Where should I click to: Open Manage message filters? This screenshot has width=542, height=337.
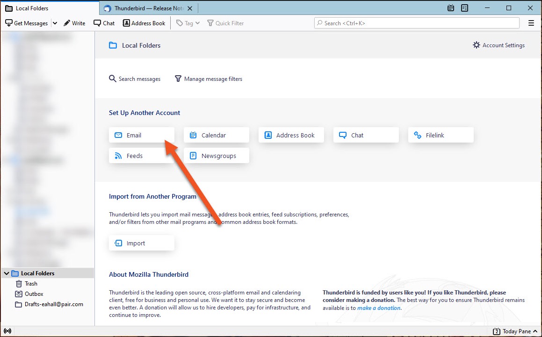tap(209, 79)
